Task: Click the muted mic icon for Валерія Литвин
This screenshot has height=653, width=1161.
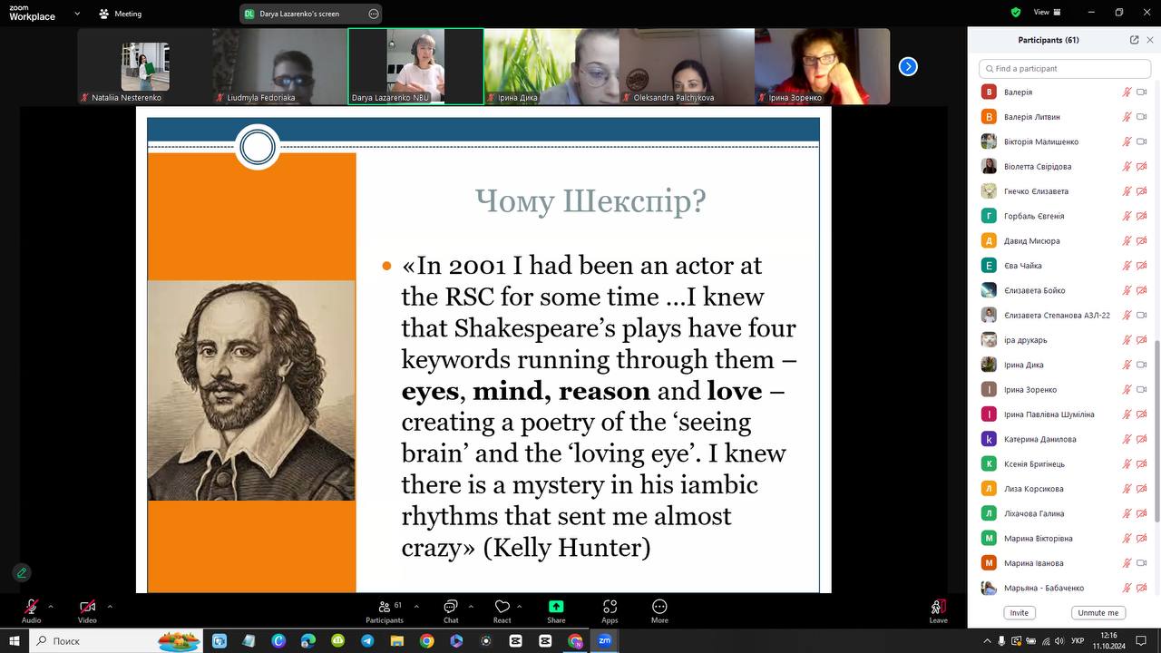Action: (1127, 117)
